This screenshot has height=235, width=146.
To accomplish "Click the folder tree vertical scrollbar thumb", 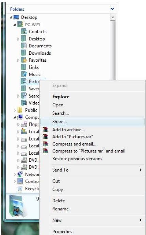I will (x=113, y=50).
